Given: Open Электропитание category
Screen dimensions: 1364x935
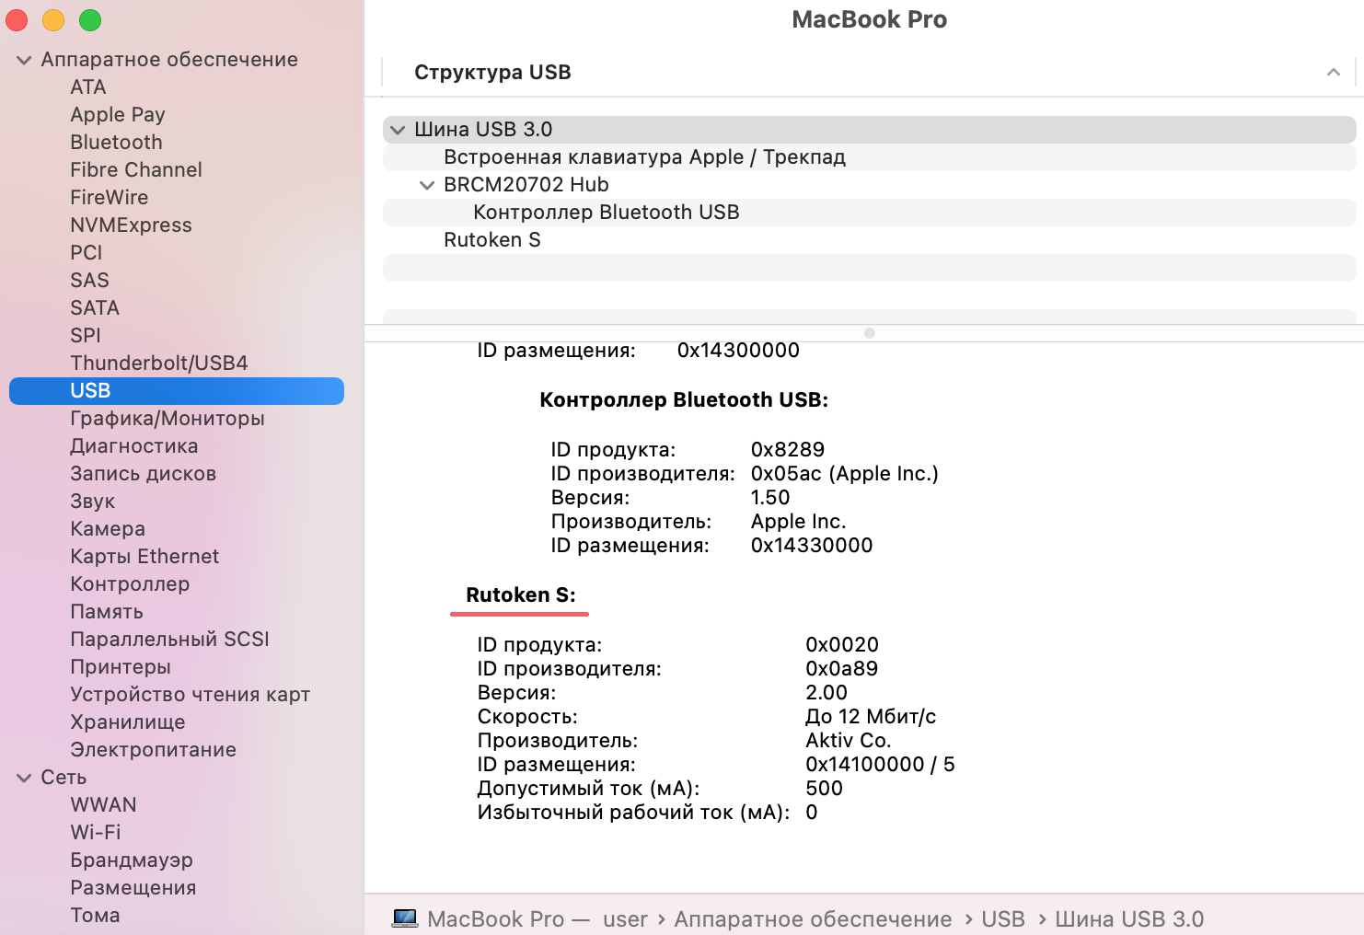Looking at the screenshot, I should pyautogui.click(x=154, y=750).
